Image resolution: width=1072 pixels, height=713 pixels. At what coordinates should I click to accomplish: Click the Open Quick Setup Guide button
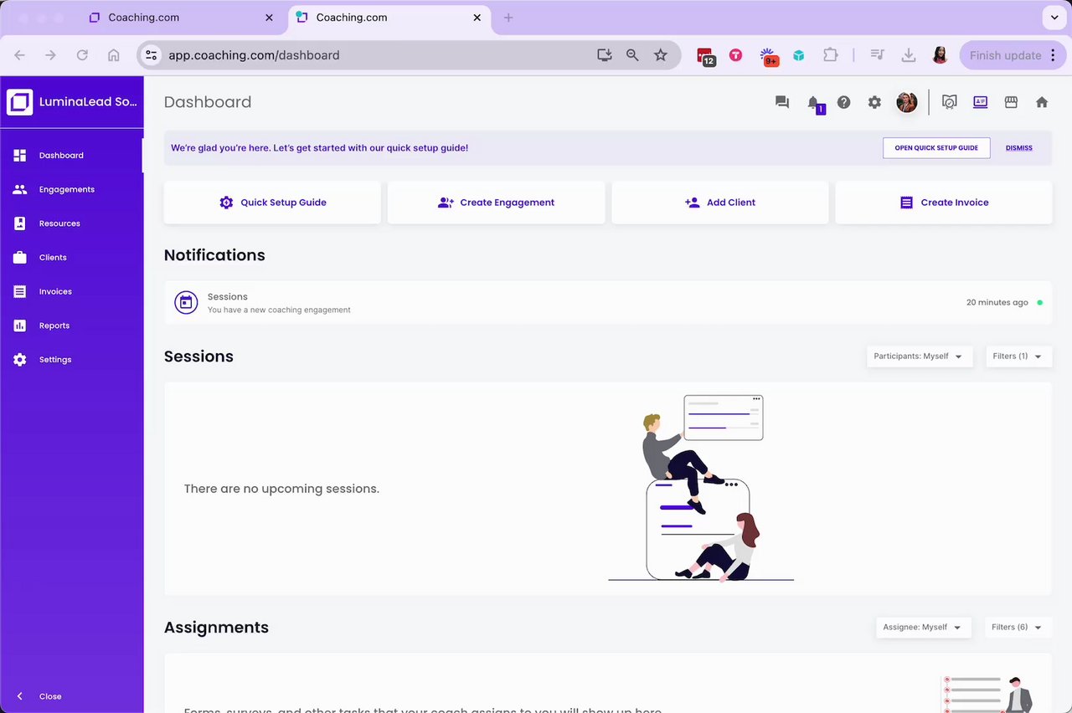pos(936,148)
